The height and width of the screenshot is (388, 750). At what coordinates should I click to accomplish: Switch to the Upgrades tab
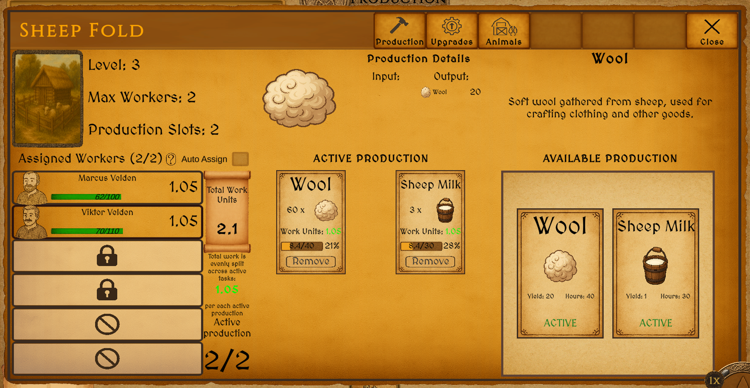point(452,30)
